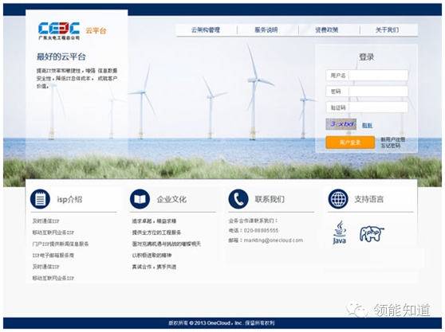Focus the 用户名 input field
The image size is (445, 332).
tap(367, 76)
